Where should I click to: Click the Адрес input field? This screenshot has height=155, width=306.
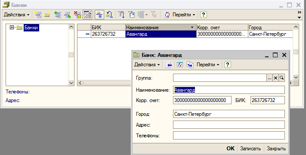(x=229, y=125)
